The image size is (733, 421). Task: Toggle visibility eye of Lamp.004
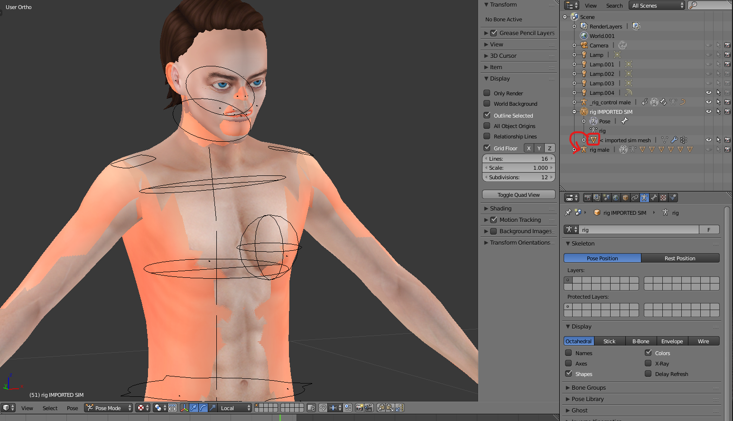(708, 92)
